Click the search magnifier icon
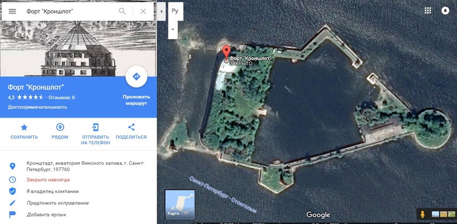457x224 pixels. [122, 11]
